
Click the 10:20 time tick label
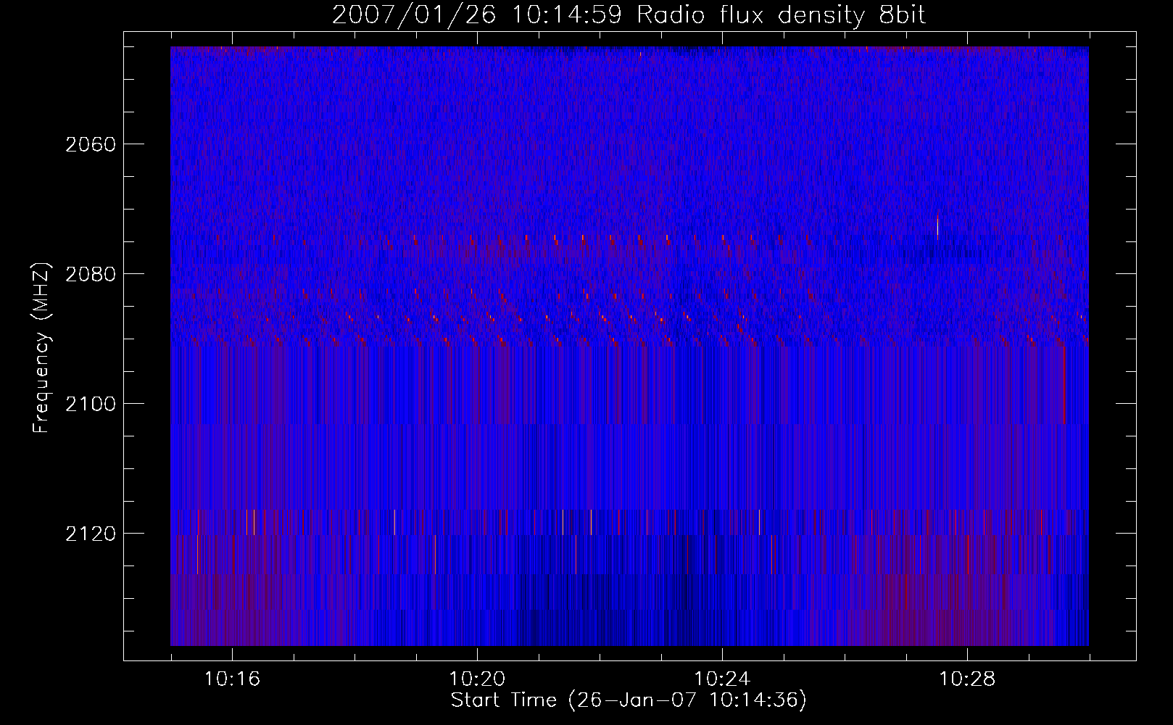477,679
